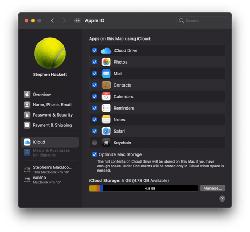Toggle Optimize Mac Storage checkbox

click(x=95, y=154)
